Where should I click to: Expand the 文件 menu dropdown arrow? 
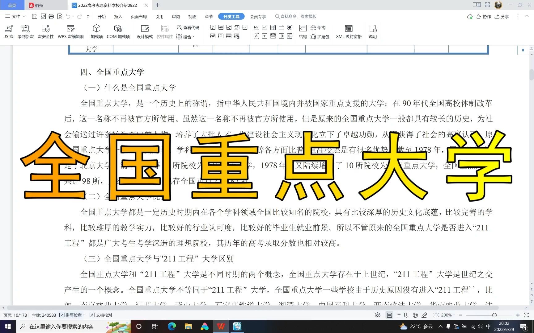[x=24, y=16]
